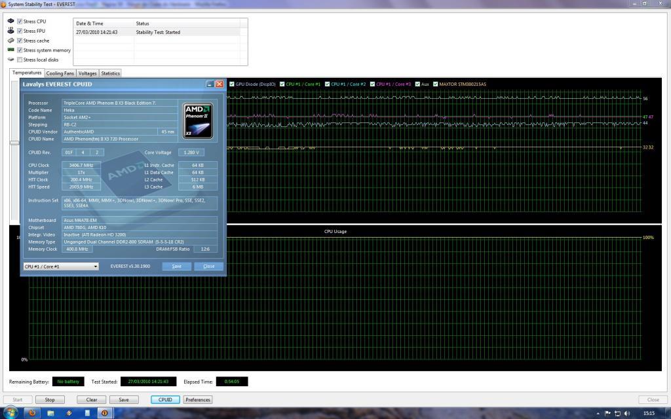Open Windows Explorer folder icon in taskbar

pyautogui.click(x=50, y=413)
